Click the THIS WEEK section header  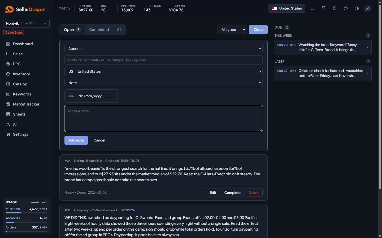pyautogui.click(x=283, y=36)
